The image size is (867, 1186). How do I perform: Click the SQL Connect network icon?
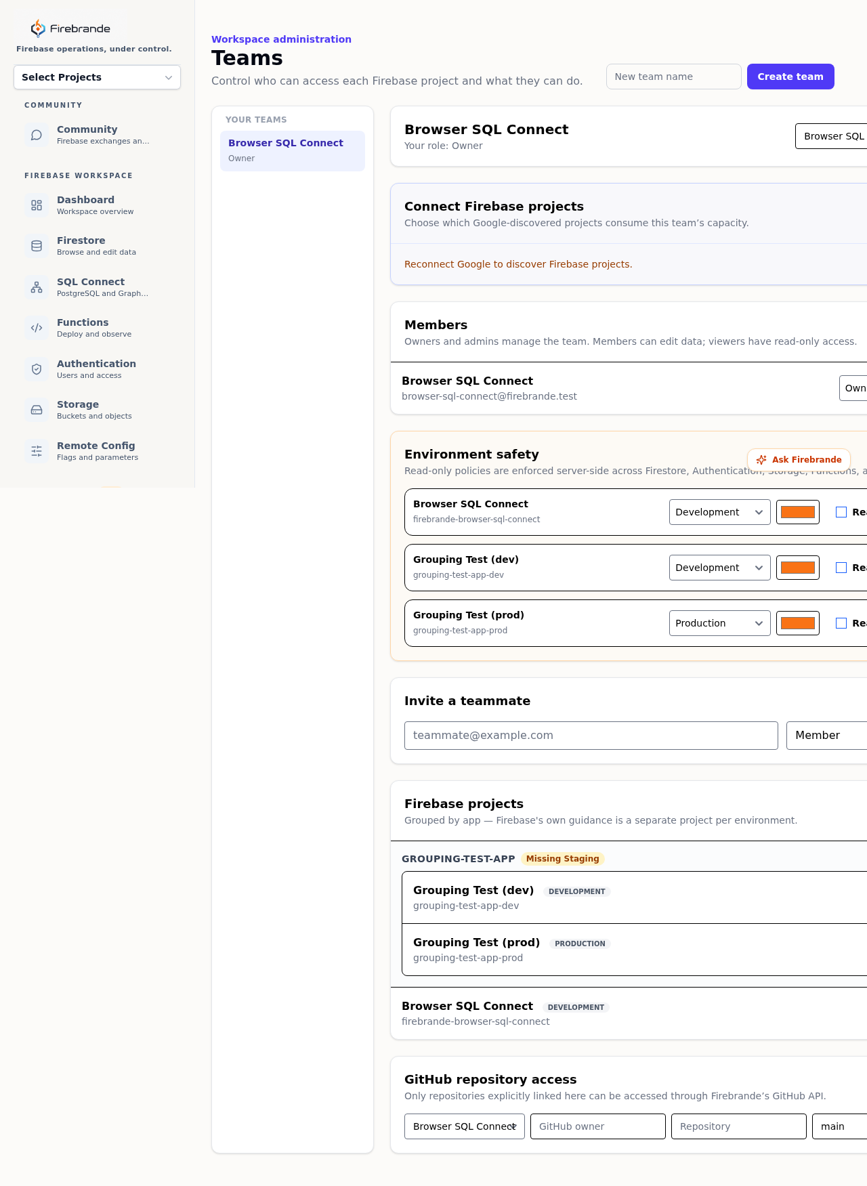(37, 287)
